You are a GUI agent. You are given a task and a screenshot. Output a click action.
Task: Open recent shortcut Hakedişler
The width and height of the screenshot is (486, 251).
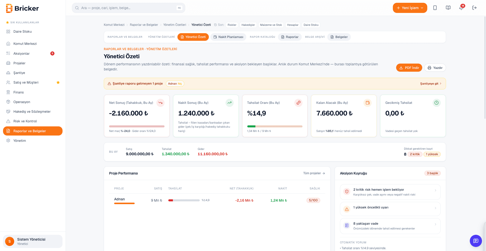point(248,25)
